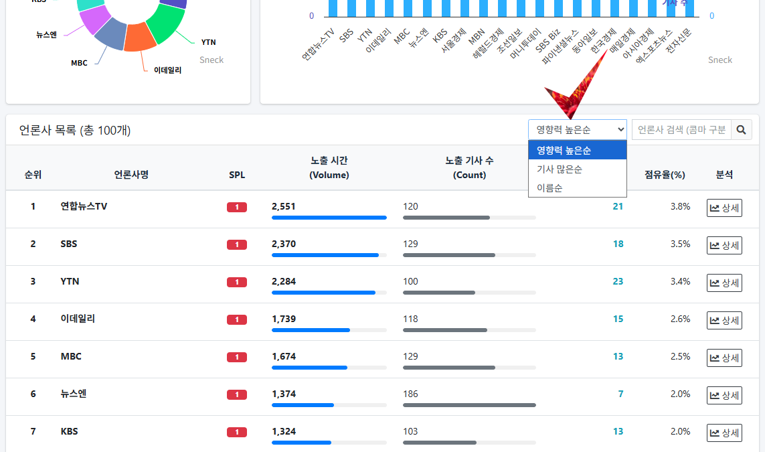Image resolution: width=765 pixels, height=452 pixels.
Task: Open the sort order dropdown
Action: (577, 130)
